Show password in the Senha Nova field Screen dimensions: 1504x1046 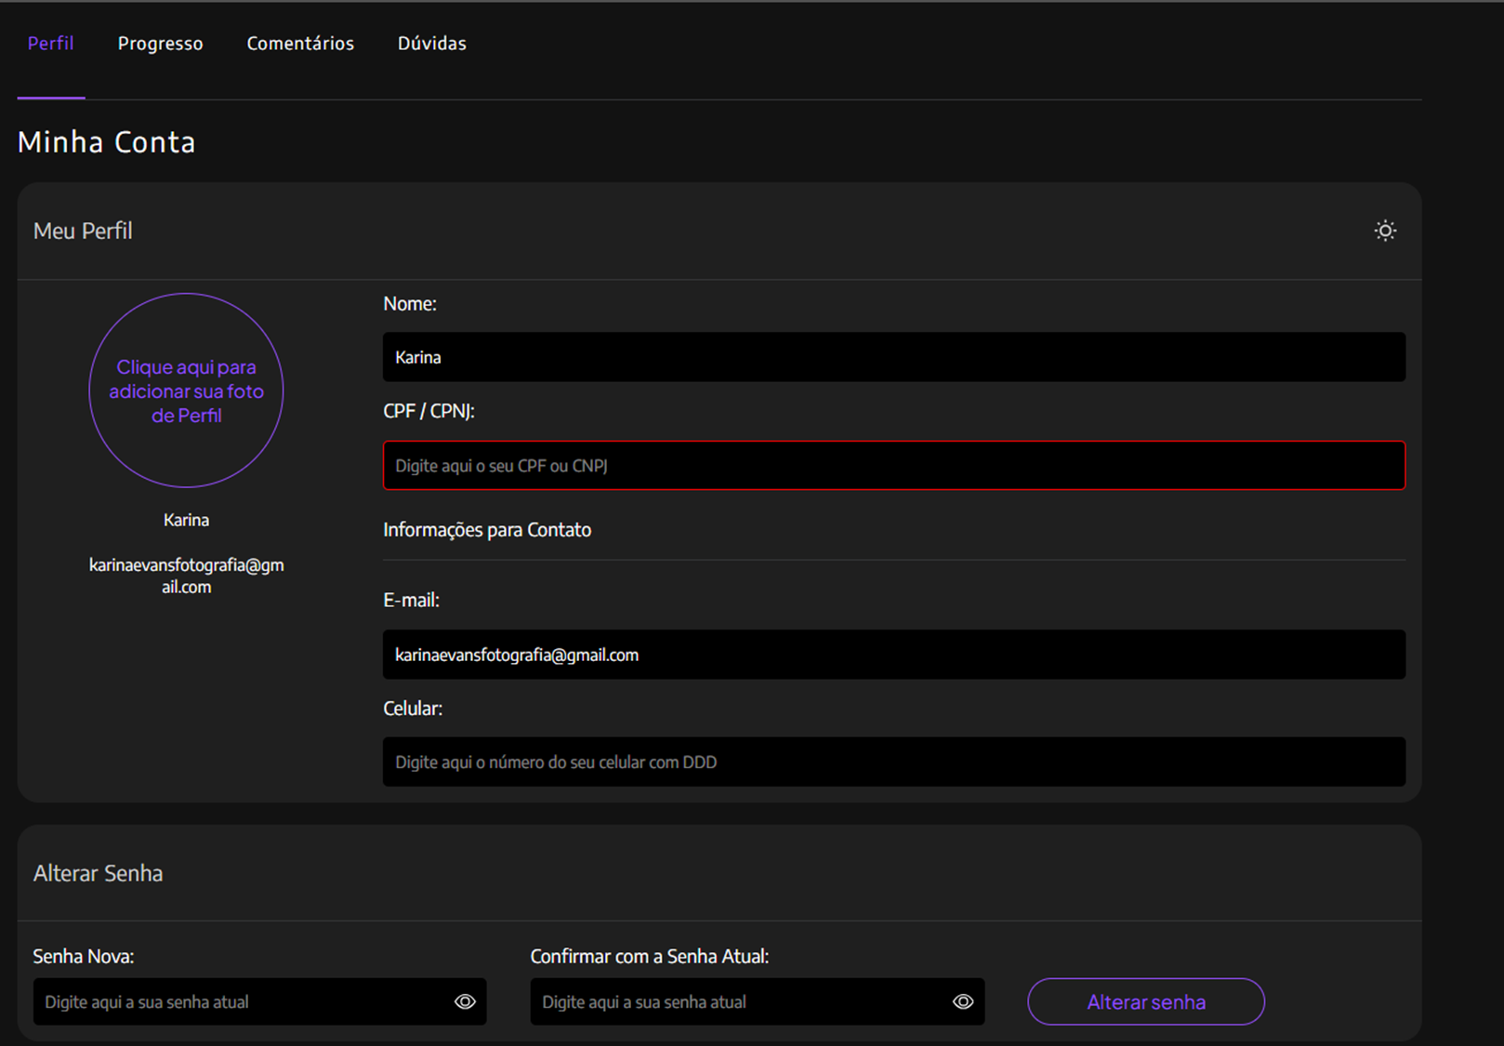465,1001
